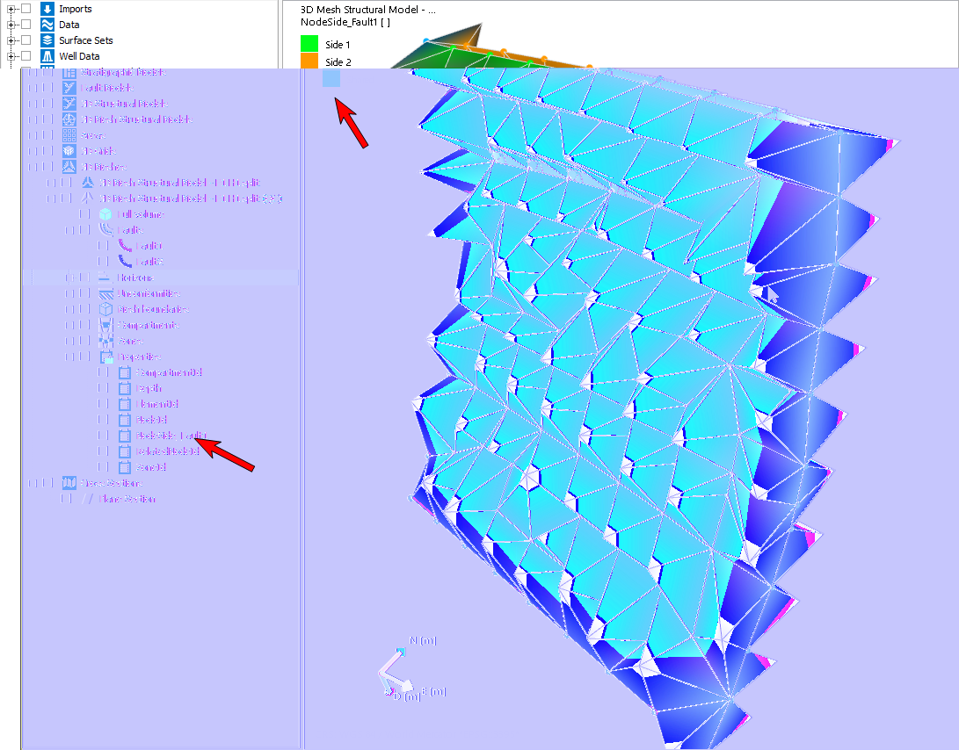Click the Mesh boundaries box icon
This screenshot has width=959, height=750.
[106, 309]
